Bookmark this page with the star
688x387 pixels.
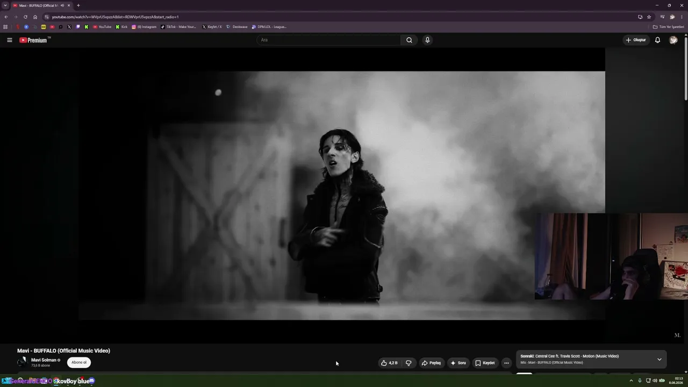click(649, 17)
